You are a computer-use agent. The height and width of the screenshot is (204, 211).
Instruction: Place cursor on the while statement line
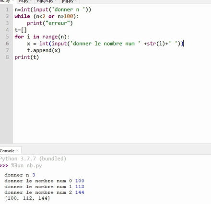47,16
